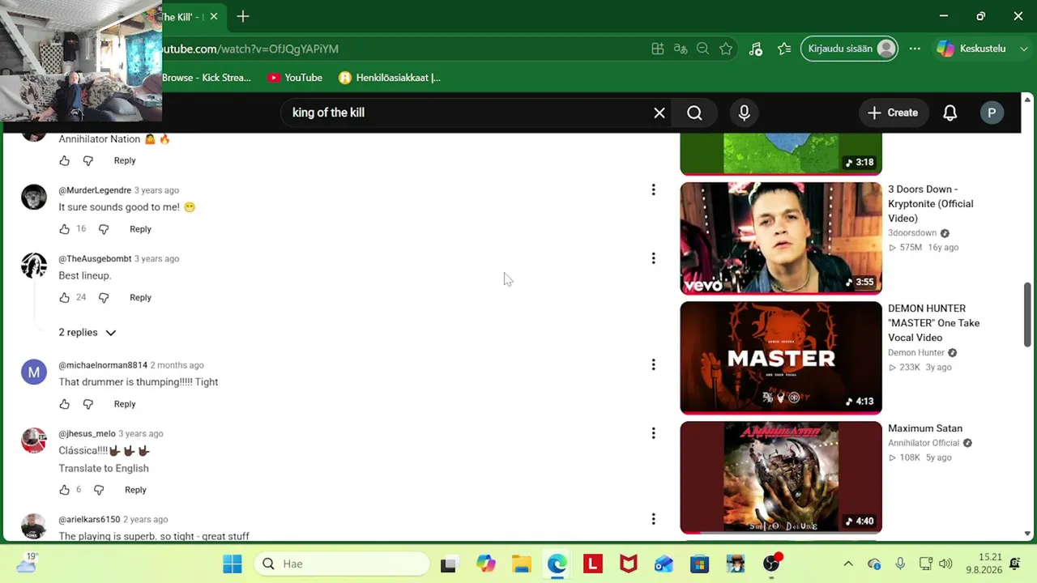Open McAfee from the taskbar
The height and width of the screenshot is (583, 1037).
pyautogui.click(x=628, y=564)
